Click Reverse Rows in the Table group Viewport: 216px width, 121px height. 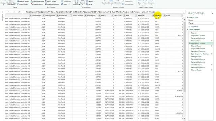pos(23,1)
